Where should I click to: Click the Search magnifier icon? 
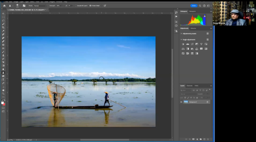(200, 6)
